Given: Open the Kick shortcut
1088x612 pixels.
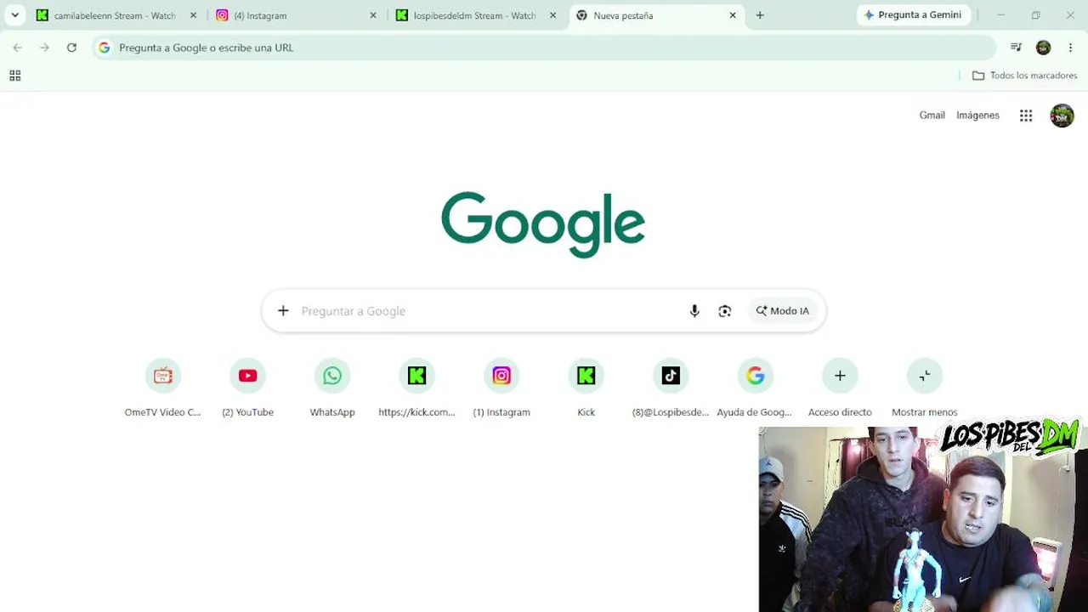Looking at the screenshot, I should coord(586,389).
